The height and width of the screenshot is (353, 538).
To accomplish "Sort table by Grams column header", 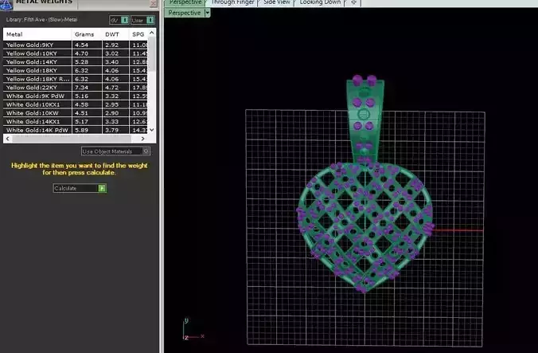I will click(87, 34).
